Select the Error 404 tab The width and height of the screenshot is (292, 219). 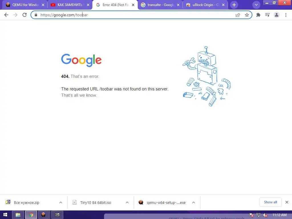click(115, 5)
